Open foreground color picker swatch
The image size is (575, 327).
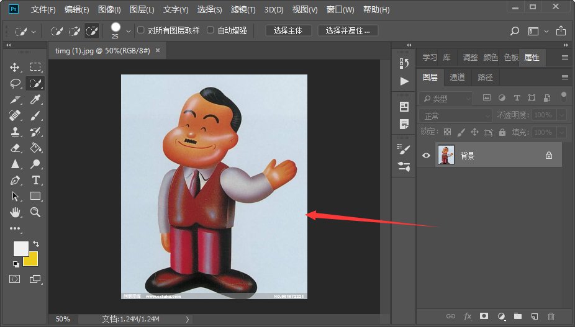click(20, 249)
